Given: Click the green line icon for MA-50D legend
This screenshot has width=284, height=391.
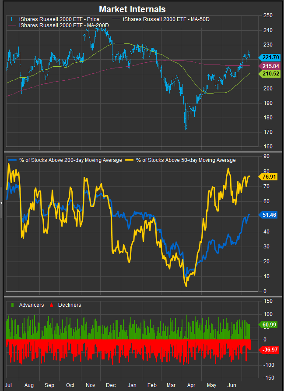Looking at the screenshot, I should 117,19.
